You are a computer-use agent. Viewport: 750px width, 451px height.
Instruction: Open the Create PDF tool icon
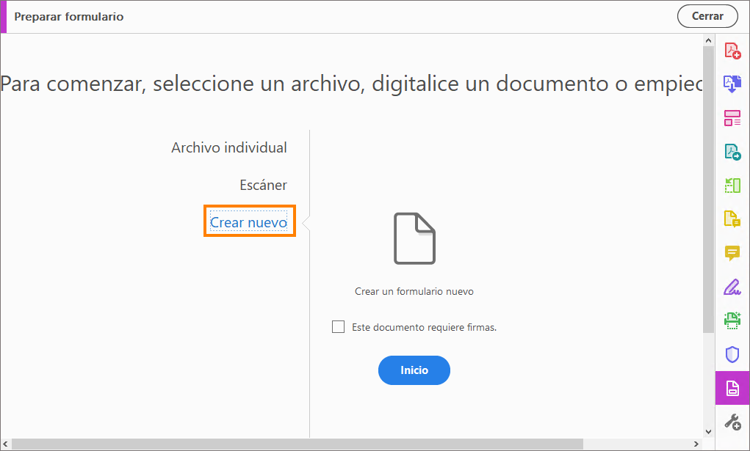coord(732,51)
